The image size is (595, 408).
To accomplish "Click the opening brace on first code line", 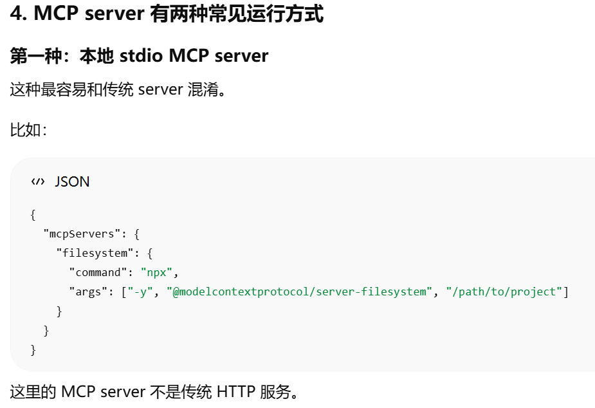I will click(33, 215).
